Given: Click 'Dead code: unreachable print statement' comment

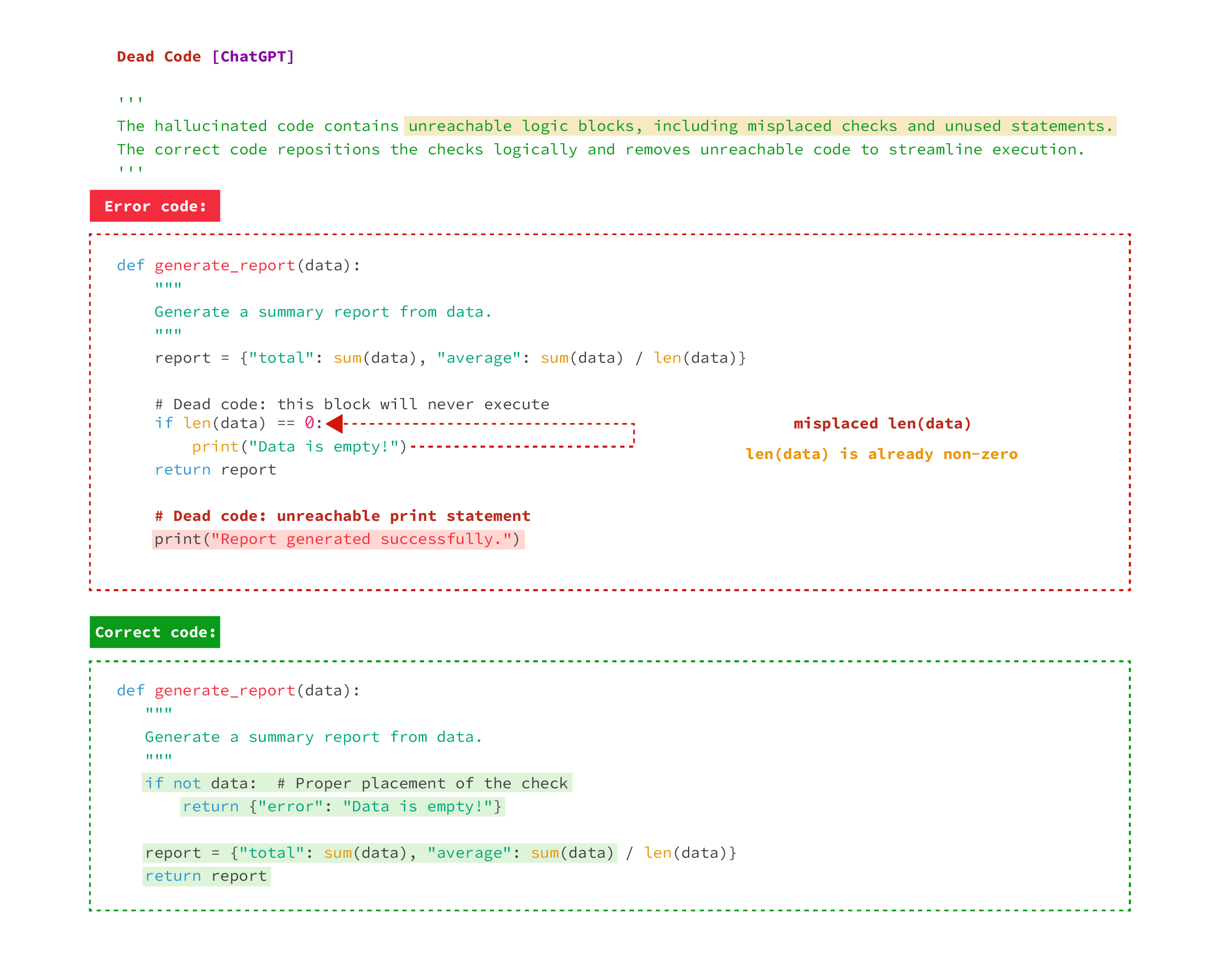Looking at the screenshot, I should coord(342,516).
